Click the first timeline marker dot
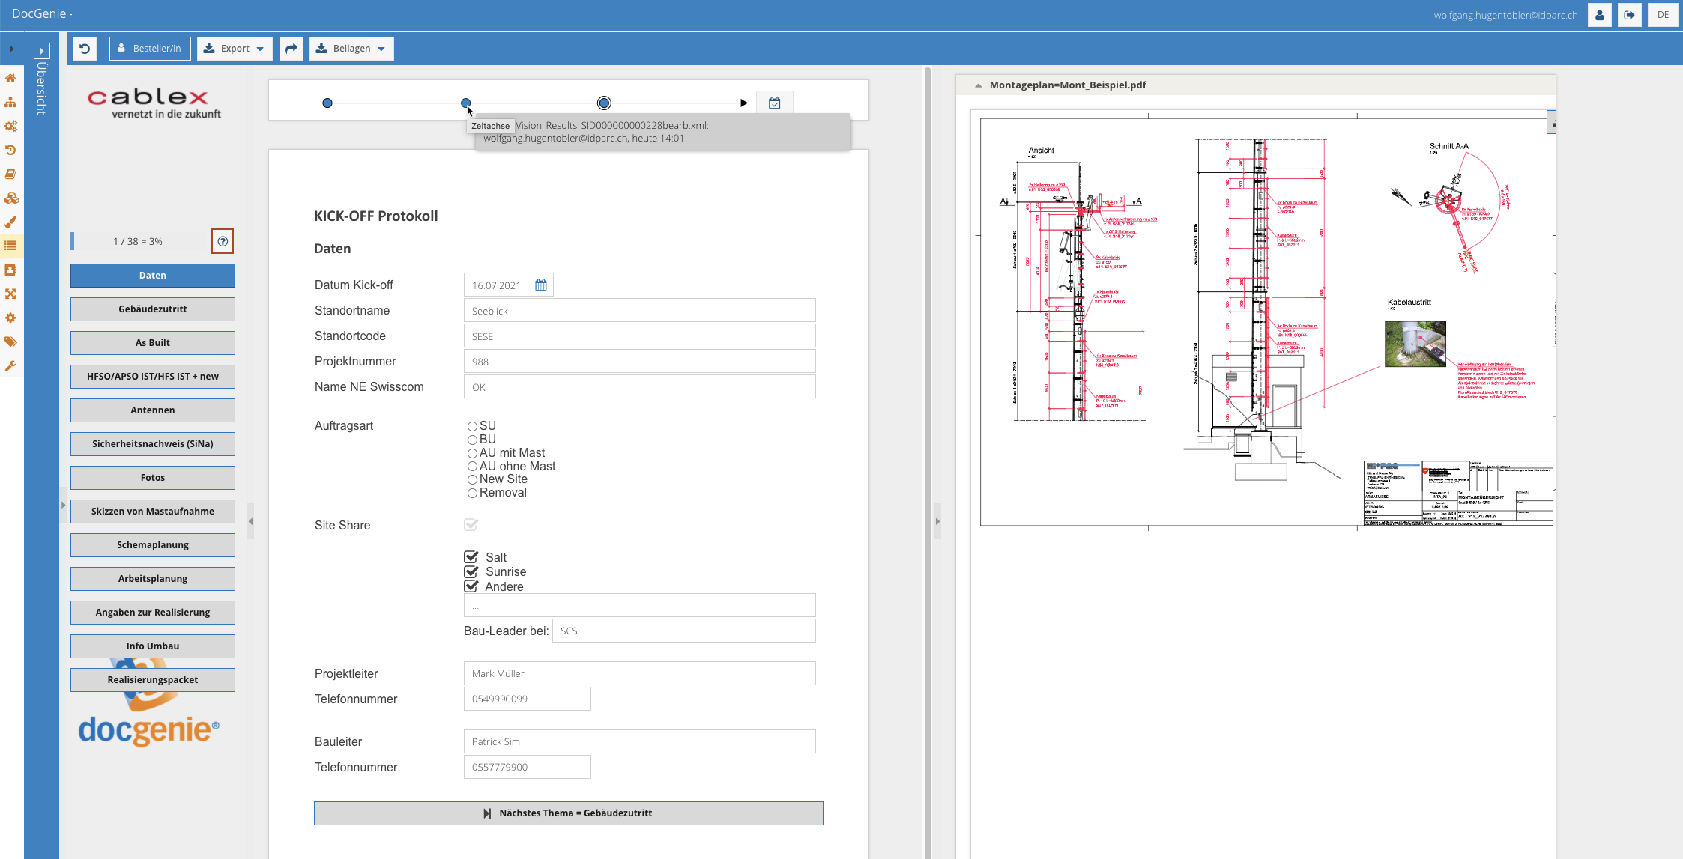This screenshot has height=859, width=1683. coord(327,103)
